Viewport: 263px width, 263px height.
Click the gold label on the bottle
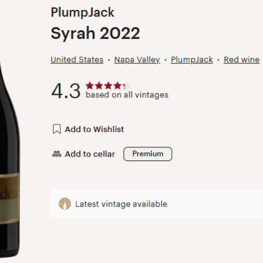[9, 199]
